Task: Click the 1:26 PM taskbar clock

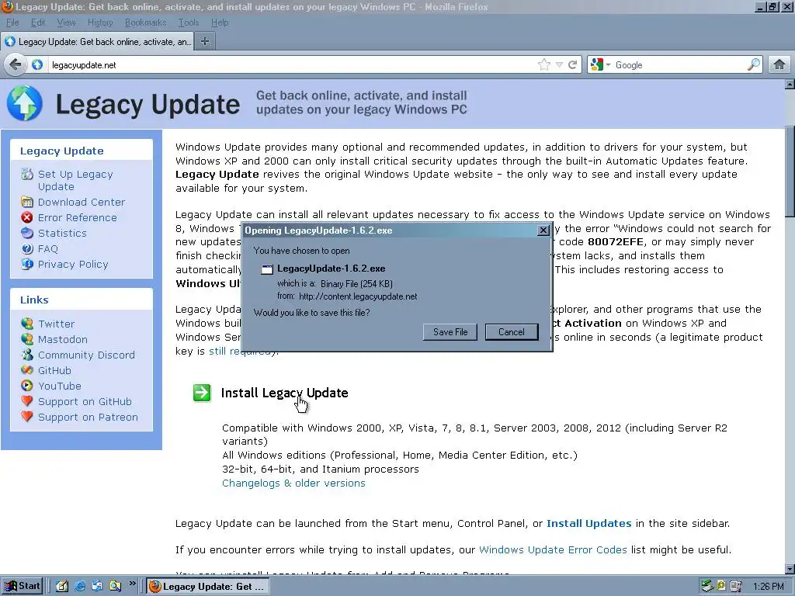Action: pyautogui.click(x=768, y=587)
